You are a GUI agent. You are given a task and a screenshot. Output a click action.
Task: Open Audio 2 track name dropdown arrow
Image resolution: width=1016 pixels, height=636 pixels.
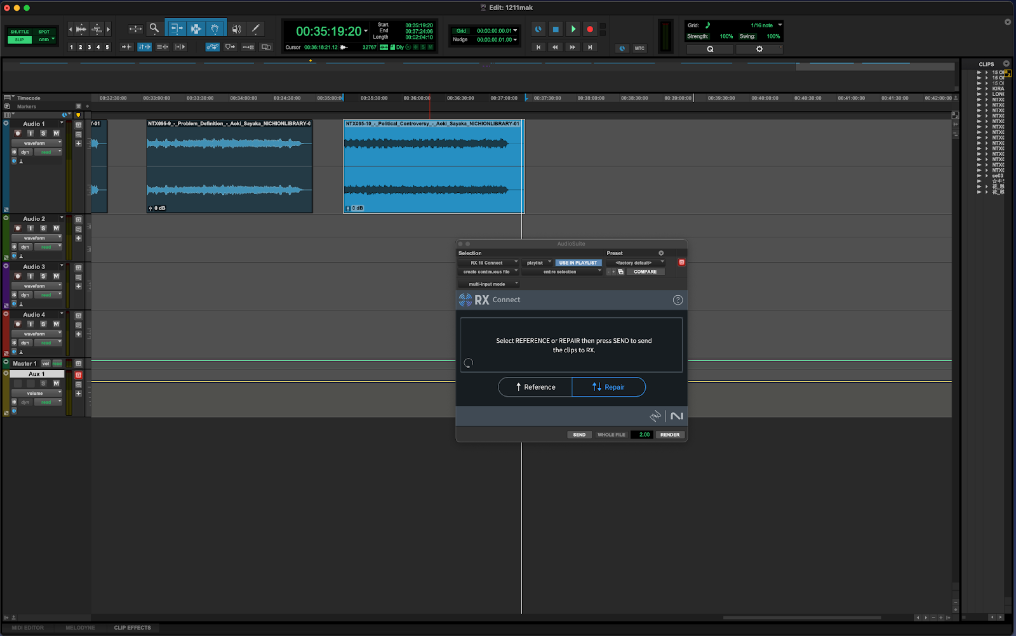pos(62,218)
